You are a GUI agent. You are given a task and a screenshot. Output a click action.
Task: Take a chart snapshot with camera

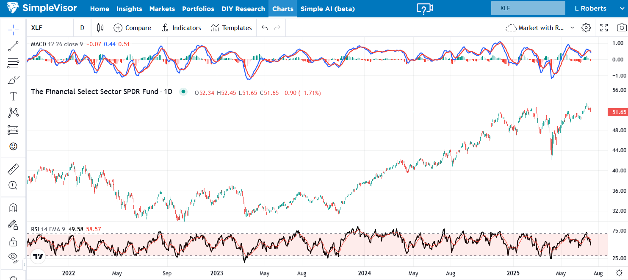[x=621, y=28]
